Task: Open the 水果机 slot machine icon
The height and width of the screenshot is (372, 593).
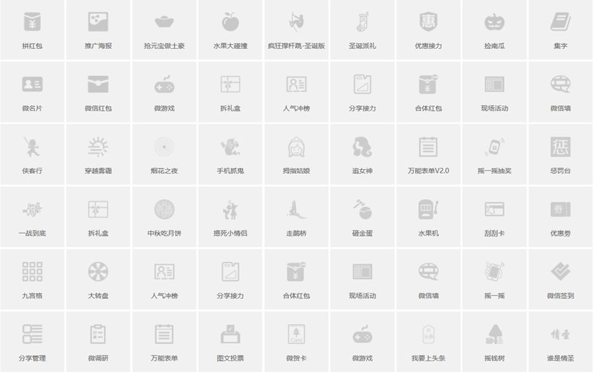Action: coord(428,209)
